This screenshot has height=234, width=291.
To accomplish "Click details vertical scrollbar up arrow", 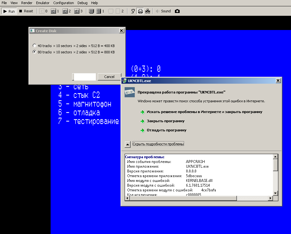I will 275,157.
